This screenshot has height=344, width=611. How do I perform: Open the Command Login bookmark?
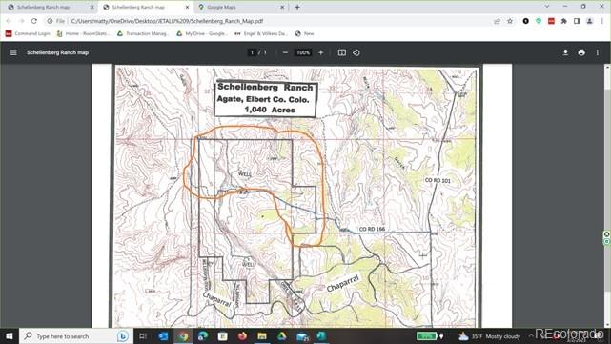[28, 34]
